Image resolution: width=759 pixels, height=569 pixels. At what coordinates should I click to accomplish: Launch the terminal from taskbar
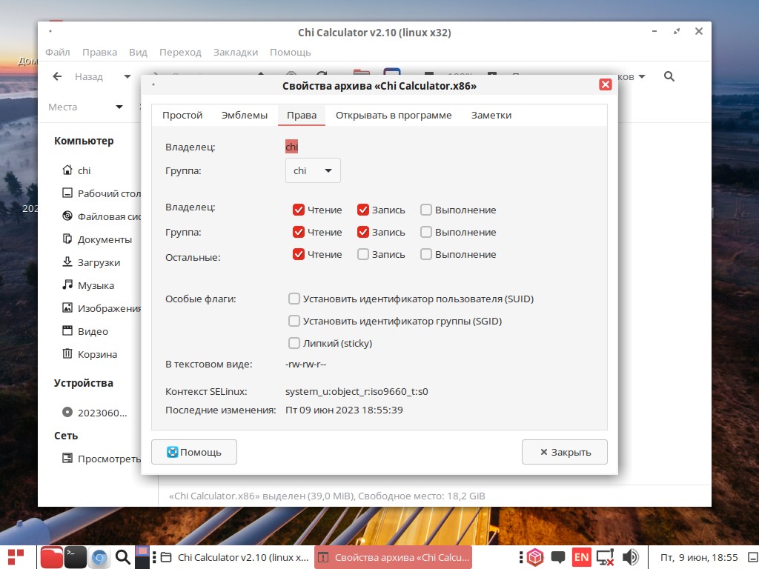click(x=75, y=557)
